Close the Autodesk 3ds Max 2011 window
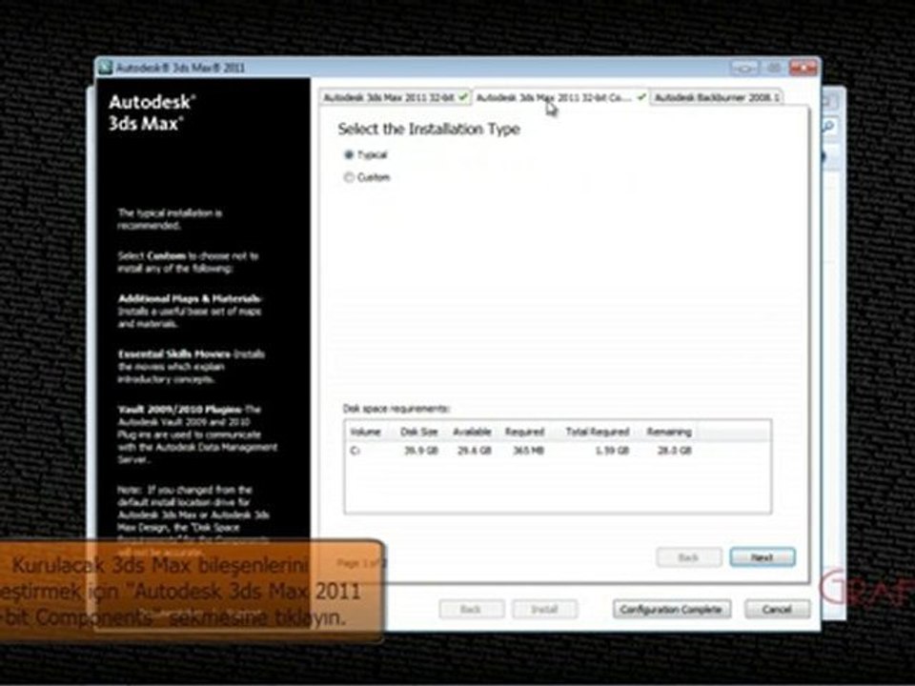Viewport: 915px width, 686px height. click(803, 68)
